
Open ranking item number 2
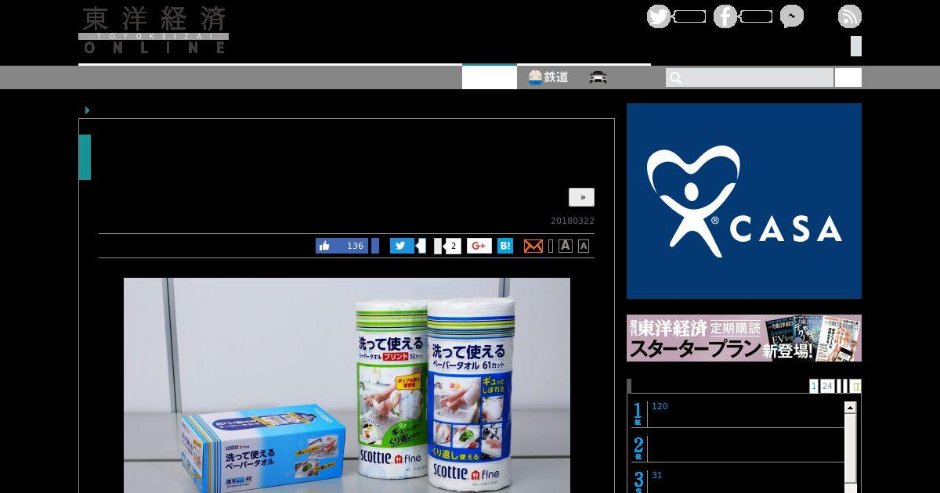click(738, 448)
